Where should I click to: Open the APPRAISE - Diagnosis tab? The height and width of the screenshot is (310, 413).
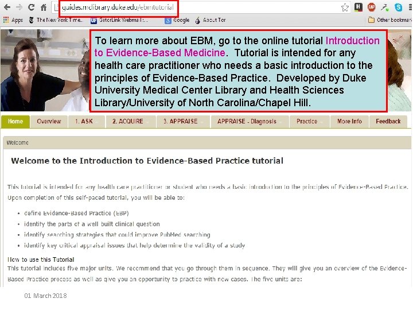[x=250, y=122]
